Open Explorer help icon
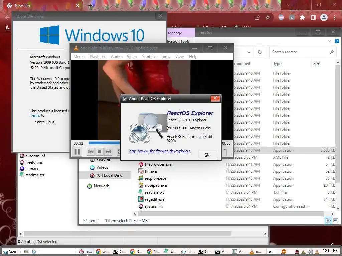Viewport: 342px width, 256px height. (337, 41)
